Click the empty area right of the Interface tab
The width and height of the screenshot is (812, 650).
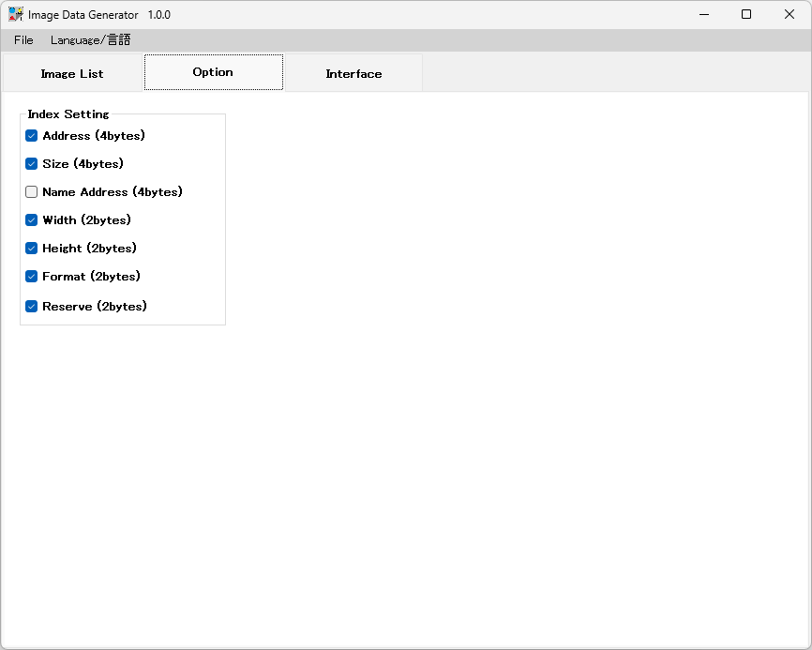(x=609, y=73)
